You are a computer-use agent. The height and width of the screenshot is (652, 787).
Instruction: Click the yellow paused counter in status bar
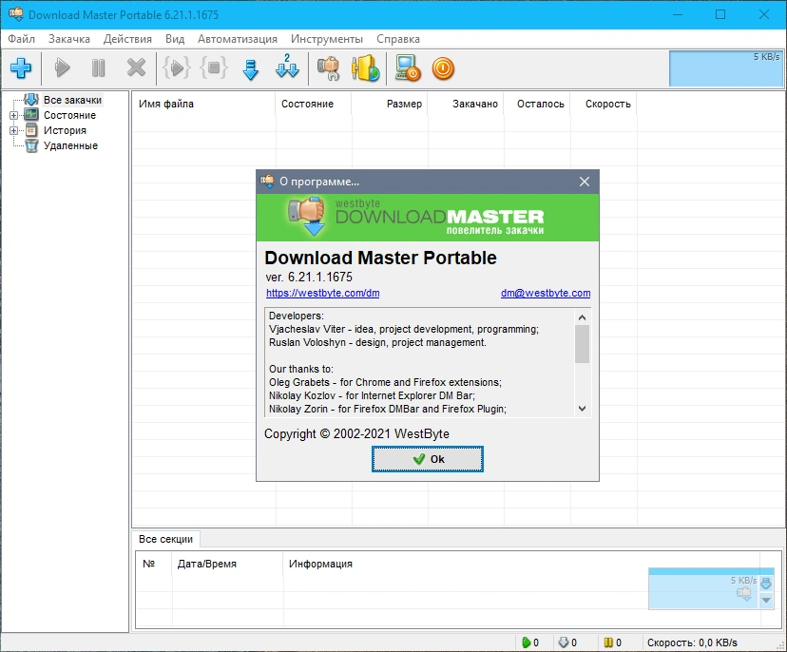click(613, 642)
